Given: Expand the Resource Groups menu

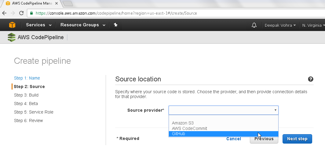Looking at the screenshot, I should tap(83, 25).
